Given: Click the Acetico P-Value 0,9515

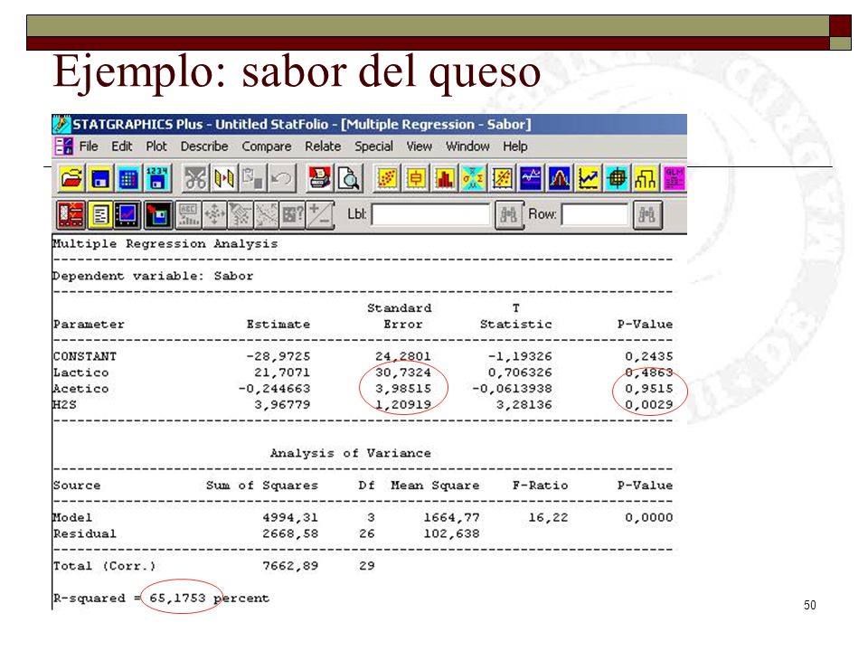Looking at the screenshot, I should [649, 389].
